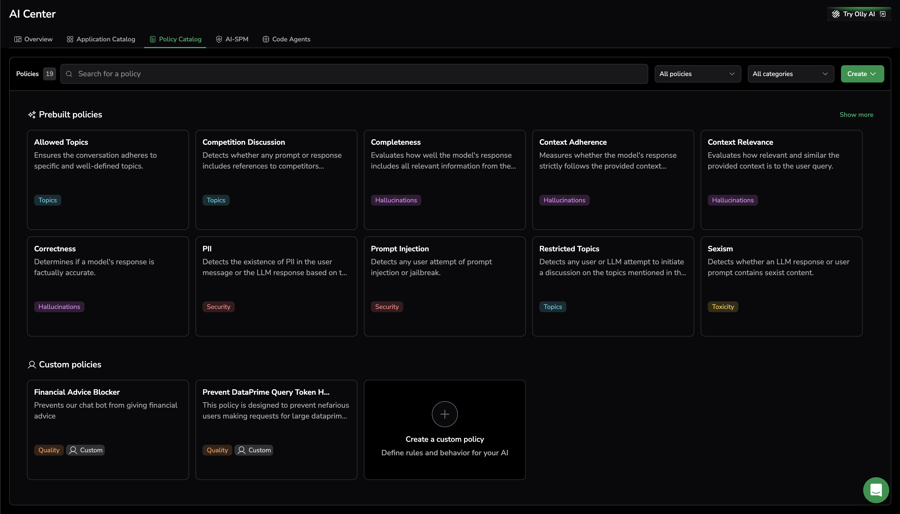Open the chat support bubble icon
The height and width of the screenshot is (514, 900).
[x=876, y=490]
